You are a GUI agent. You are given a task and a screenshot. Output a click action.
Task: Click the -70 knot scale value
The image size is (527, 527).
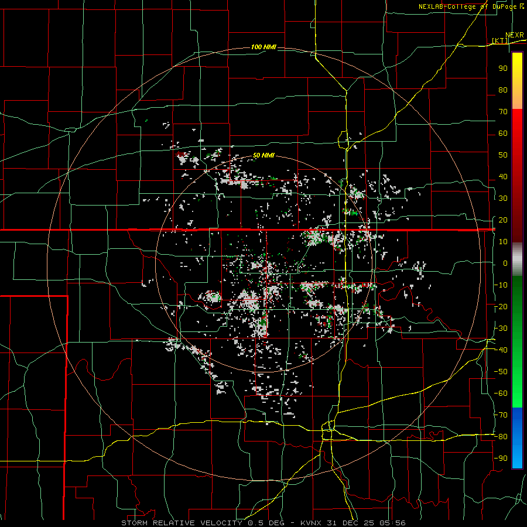click(x=501, y=415)
